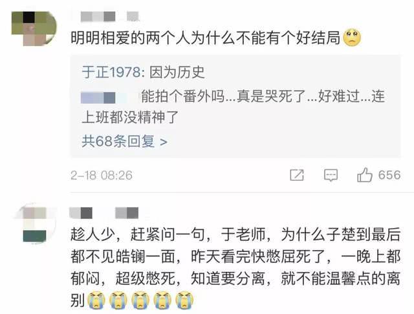The image size is (414, 314).
Task: Select the comment starting 趁人少，赶紧问一句
Action: (235, 267)
